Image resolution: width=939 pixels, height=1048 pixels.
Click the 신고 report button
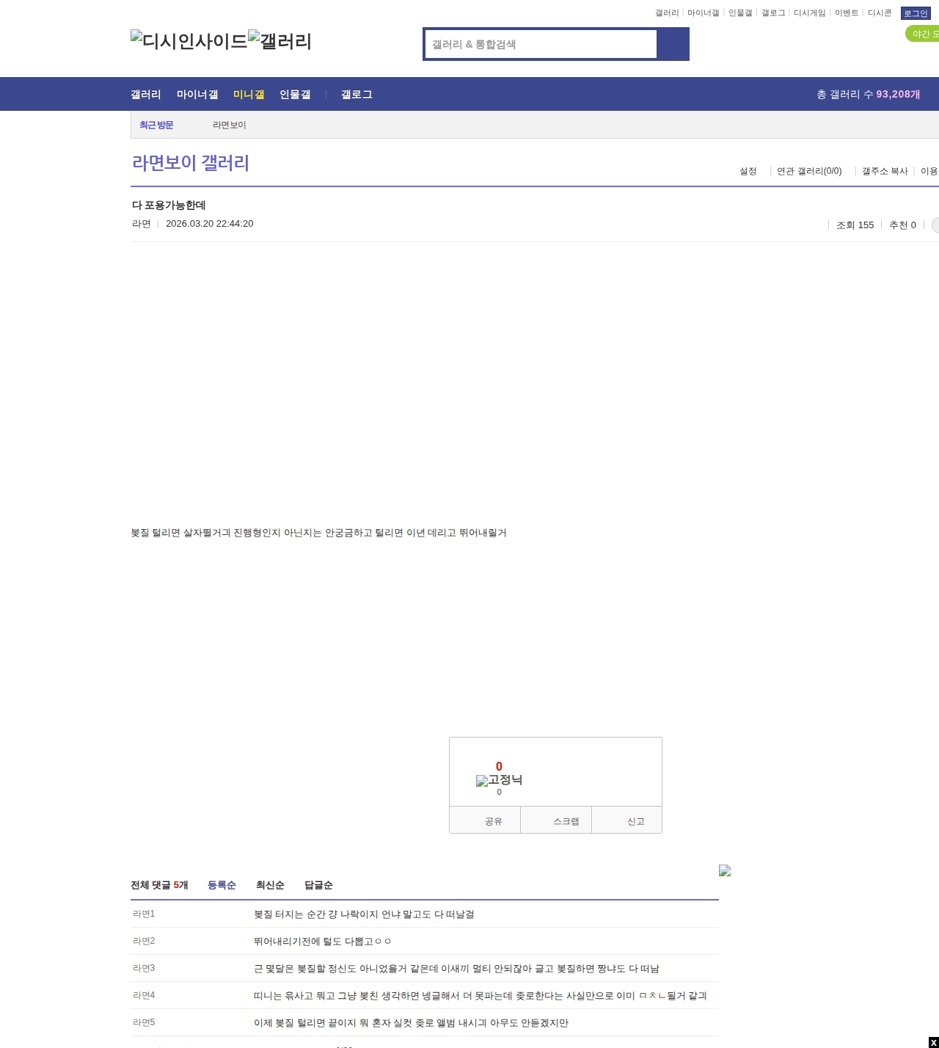(x=627, y=820)
